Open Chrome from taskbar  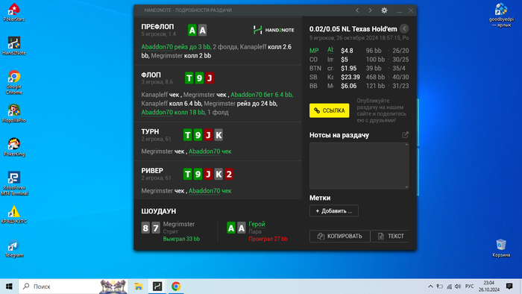coord(176,287)
